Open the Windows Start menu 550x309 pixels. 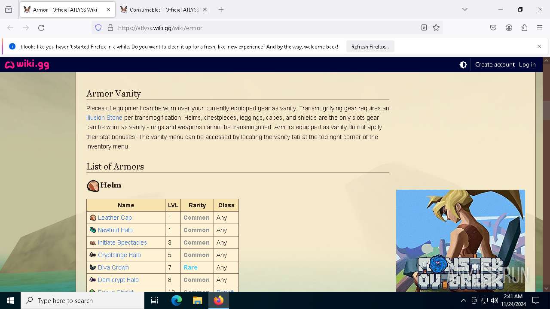pyautogui.click(x=10, y=300)
